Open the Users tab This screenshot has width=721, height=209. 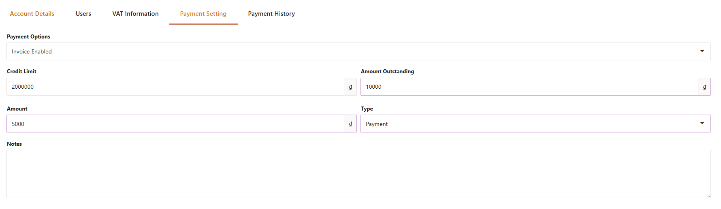(x=83, y=14)
